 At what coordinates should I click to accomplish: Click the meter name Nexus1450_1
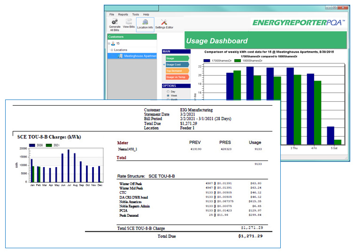(128, 149)
